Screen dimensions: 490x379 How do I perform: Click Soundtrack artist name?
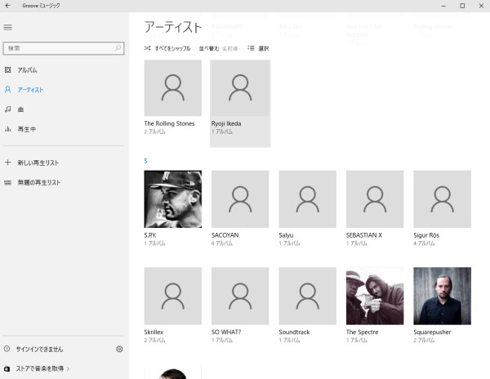pos(294,332)
